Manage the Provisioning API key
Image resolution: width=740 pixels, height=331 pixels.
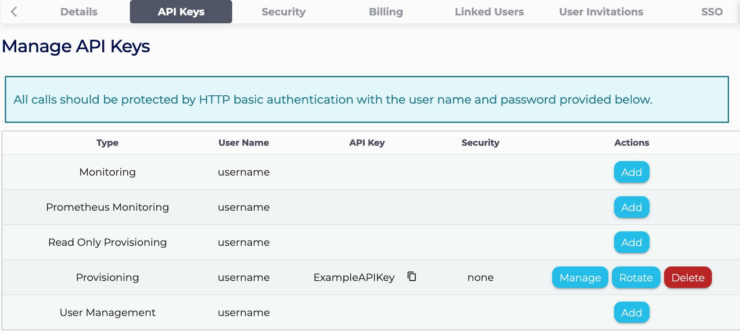pyautogui.click(x=580, y=277)
